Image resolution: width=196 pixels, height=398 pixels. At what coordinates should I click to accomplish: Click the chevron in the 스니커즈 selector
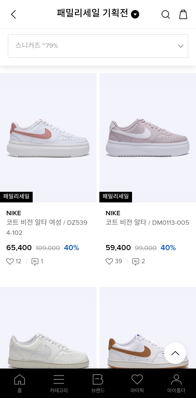tap(180, 46)
